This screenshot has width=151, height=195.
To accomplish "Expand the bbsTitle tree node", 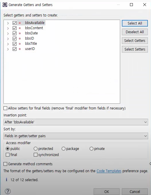I will click(8, 44).
